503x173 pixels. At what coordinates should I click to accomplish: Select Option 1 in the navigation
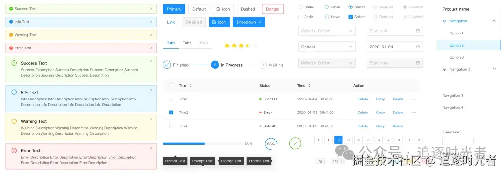[x=456, y=33]
